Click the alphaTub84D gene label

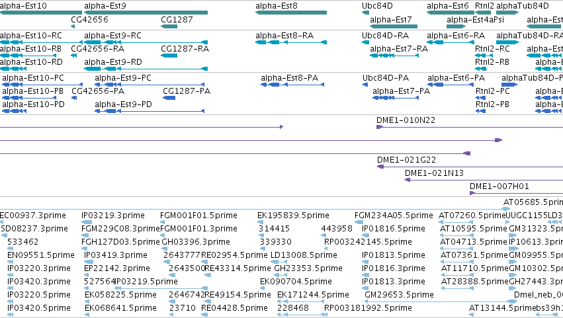[x=523, y=6]
